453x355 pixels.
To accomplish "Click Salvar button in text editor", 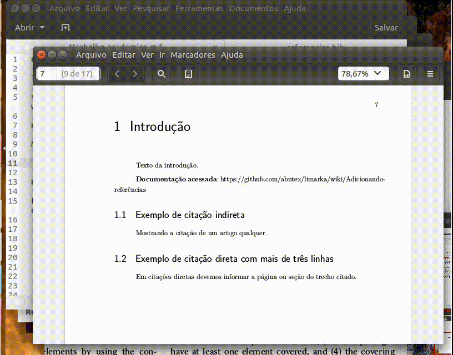I will point(386,28).
